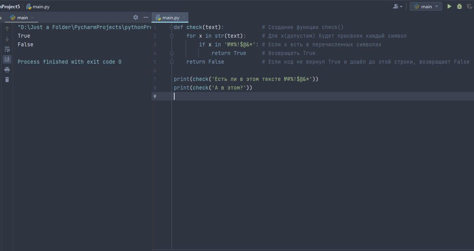Click comment '# Если x есть в перечисленных символах'

pos(322,44)
